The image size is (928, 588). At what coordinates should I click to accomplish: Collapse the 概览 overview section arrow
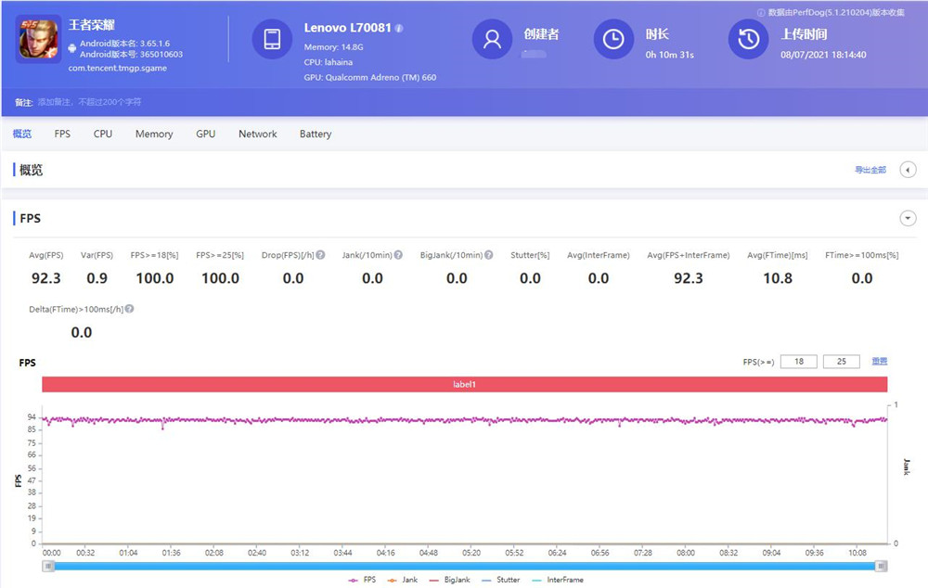(x=908, y=170)
